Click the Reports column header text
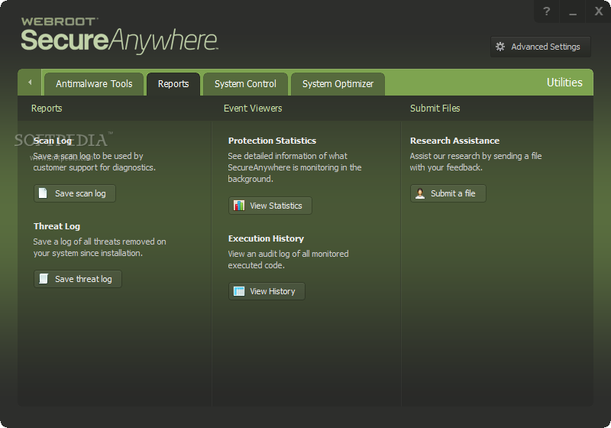Screen dimensions: 611x428 coord(47,109)
